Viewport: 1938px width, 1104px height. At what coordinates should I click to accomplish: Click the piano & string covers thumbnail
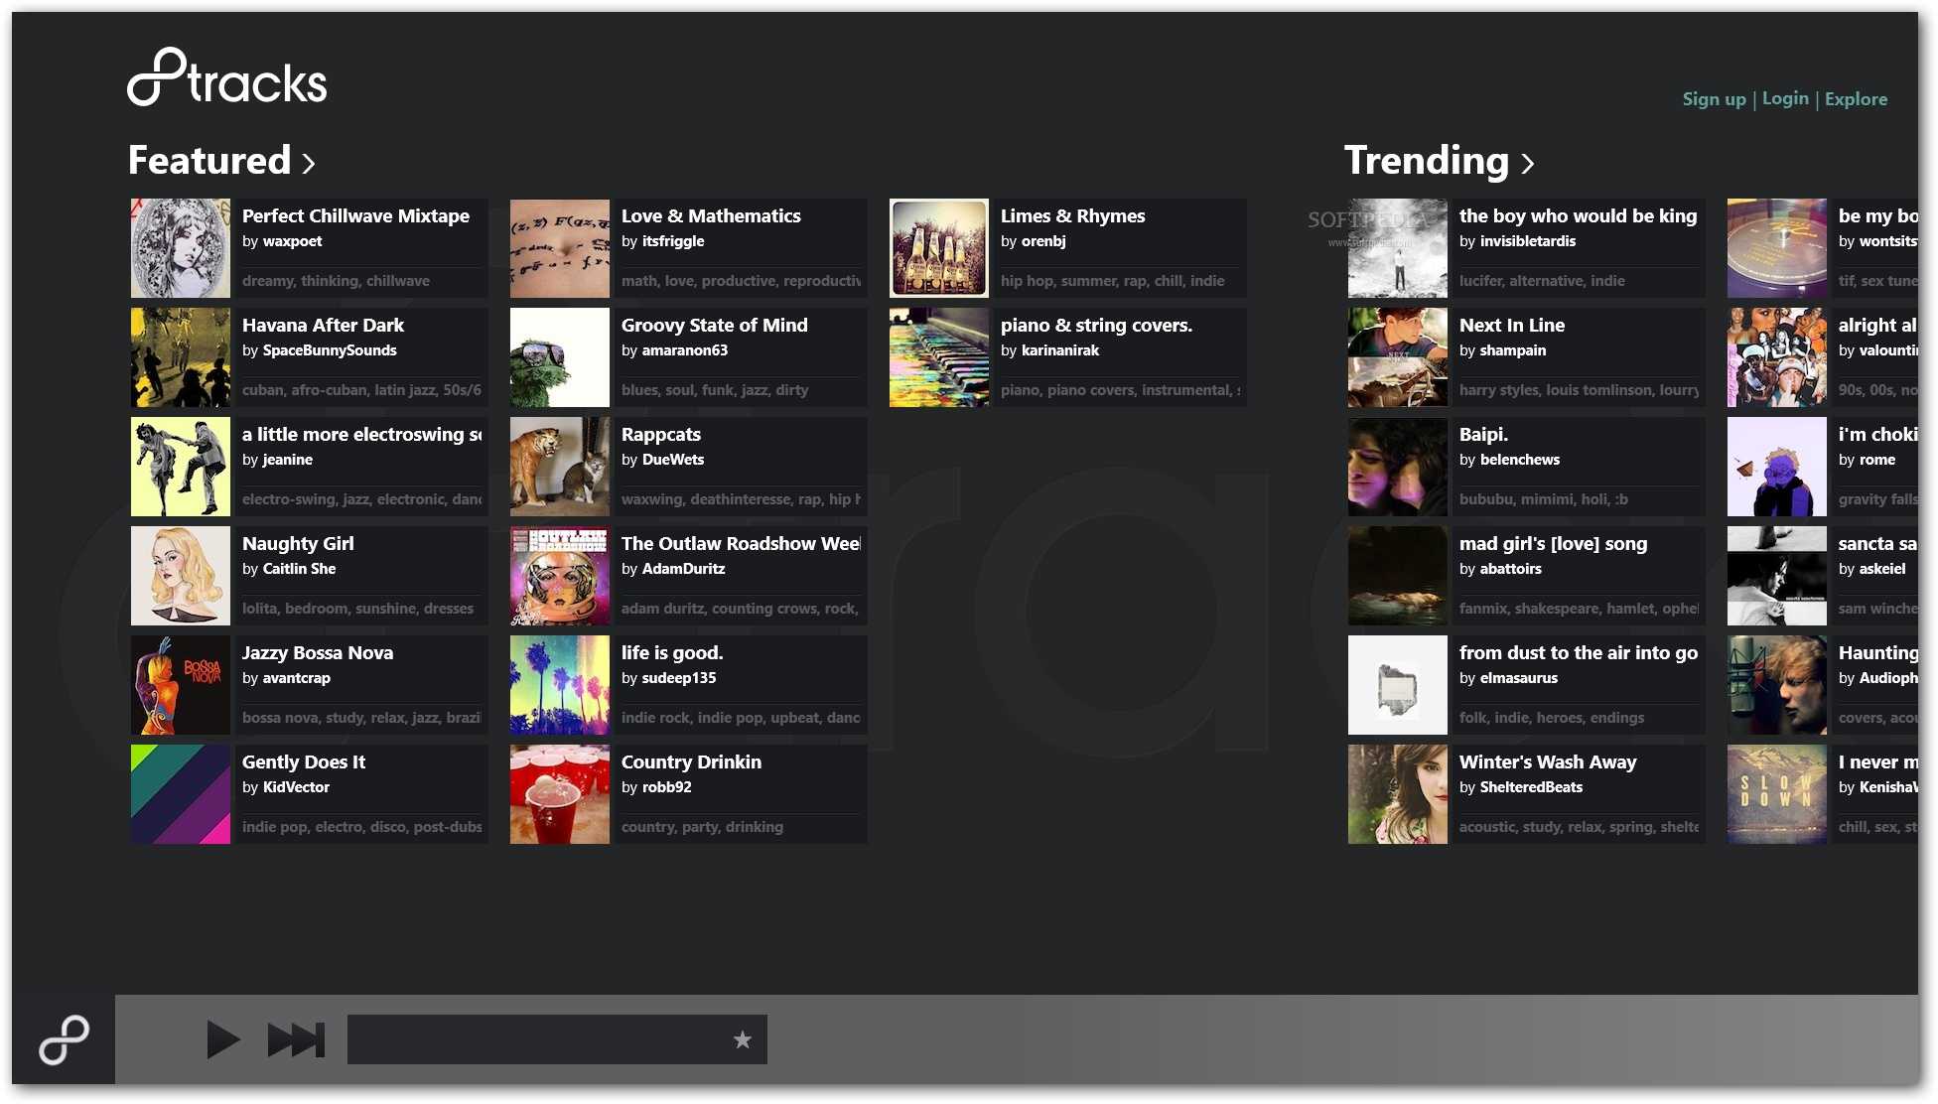(x=939, y=357)
